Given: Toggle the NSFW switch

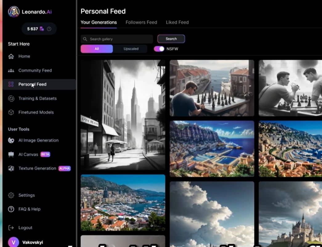Looking at the screenshot, I should pos(159,49).
